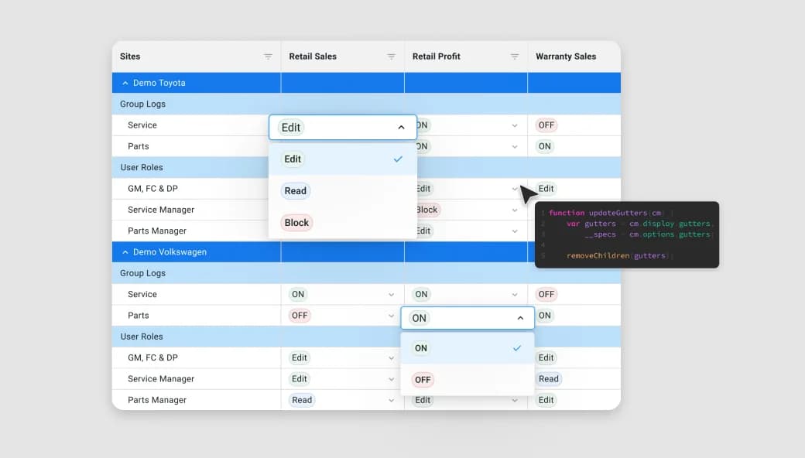
Task: Click the code snippet tooltip panel
Action: pos(627,234)
